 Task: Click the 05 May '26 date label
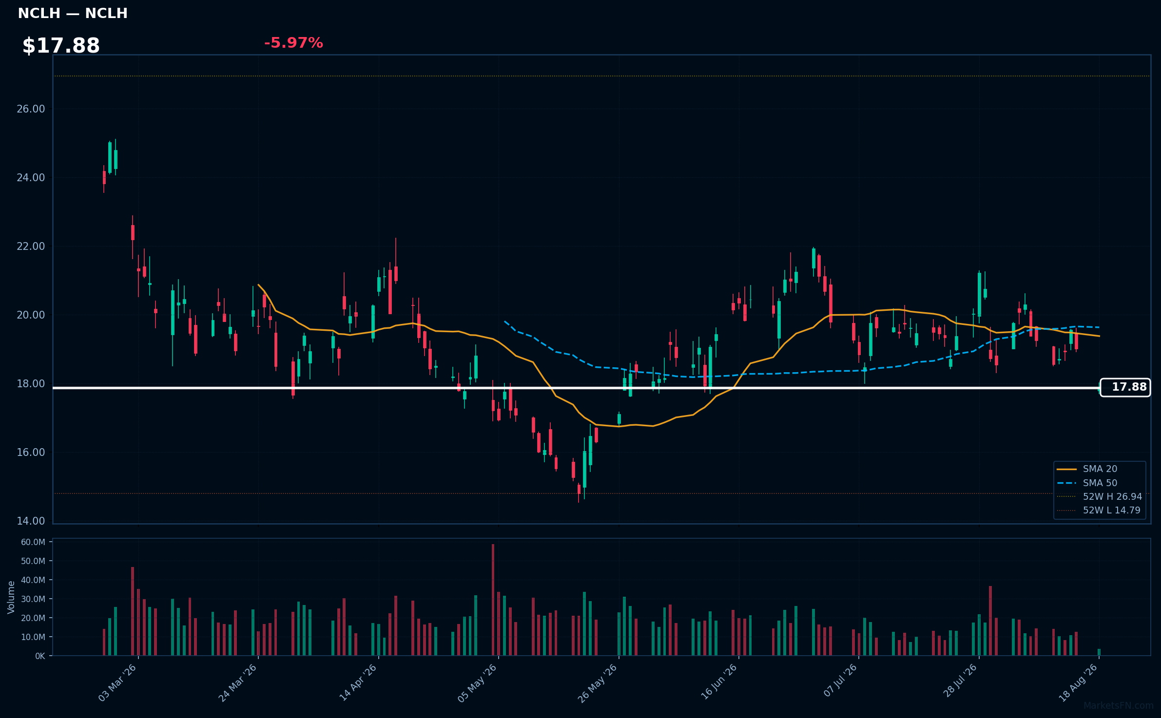pos(477,682)
